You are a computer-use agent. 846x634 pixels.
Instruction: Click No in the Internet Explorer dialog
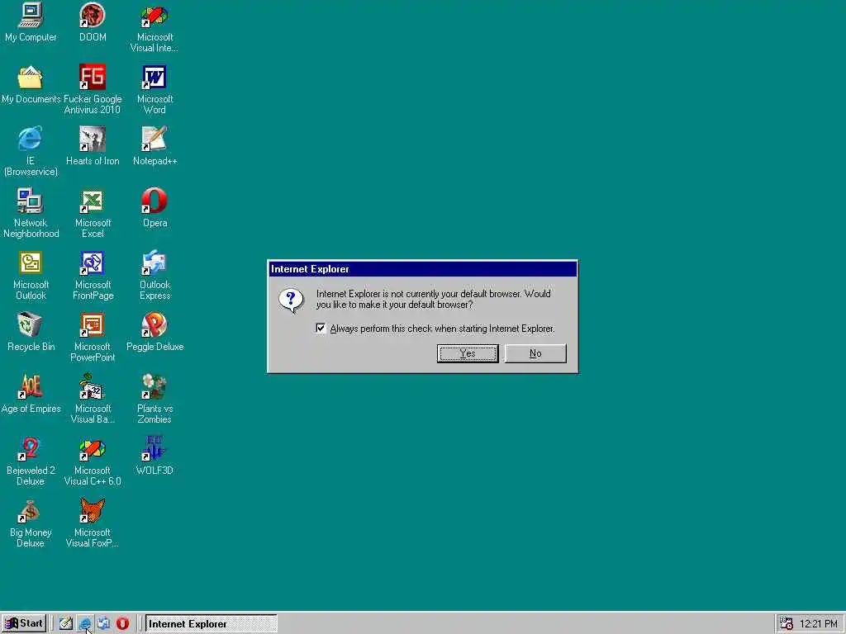pyautogui.click(x=535, y=353)
